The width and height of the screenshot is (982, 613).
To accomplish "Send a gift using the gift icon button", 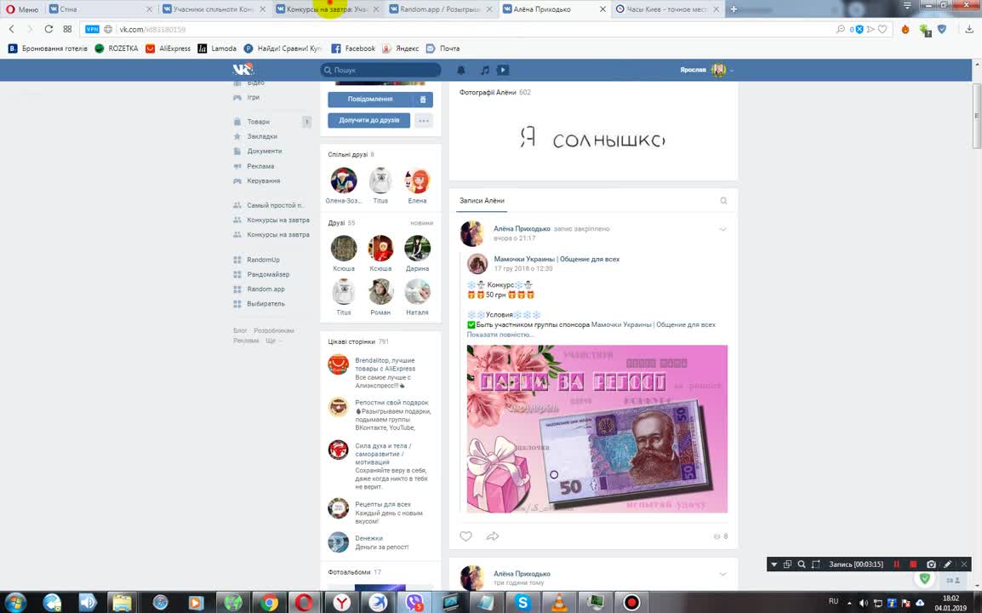I will pyautogui.click(x=423, y=99).
